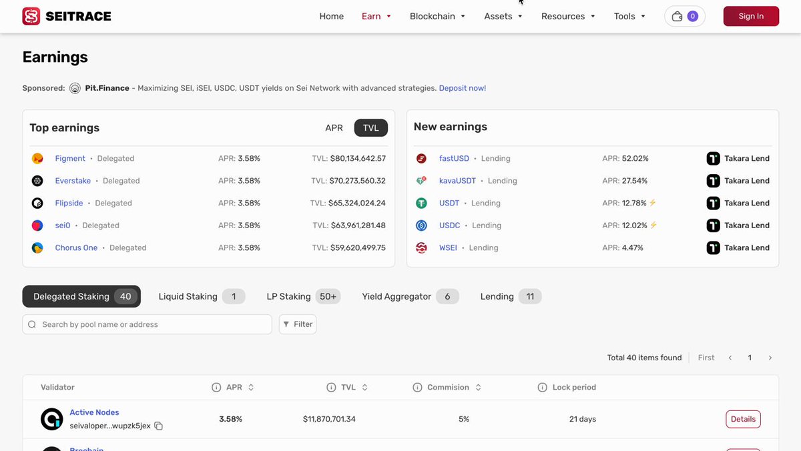The width and height of the screenshot is (801, 451).
Task: Select the Lending tab
Action: click(x=511, y=296)
